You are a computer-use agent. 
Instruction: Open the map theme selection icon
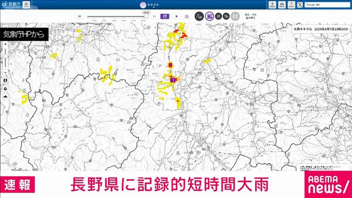pos(5,80)
